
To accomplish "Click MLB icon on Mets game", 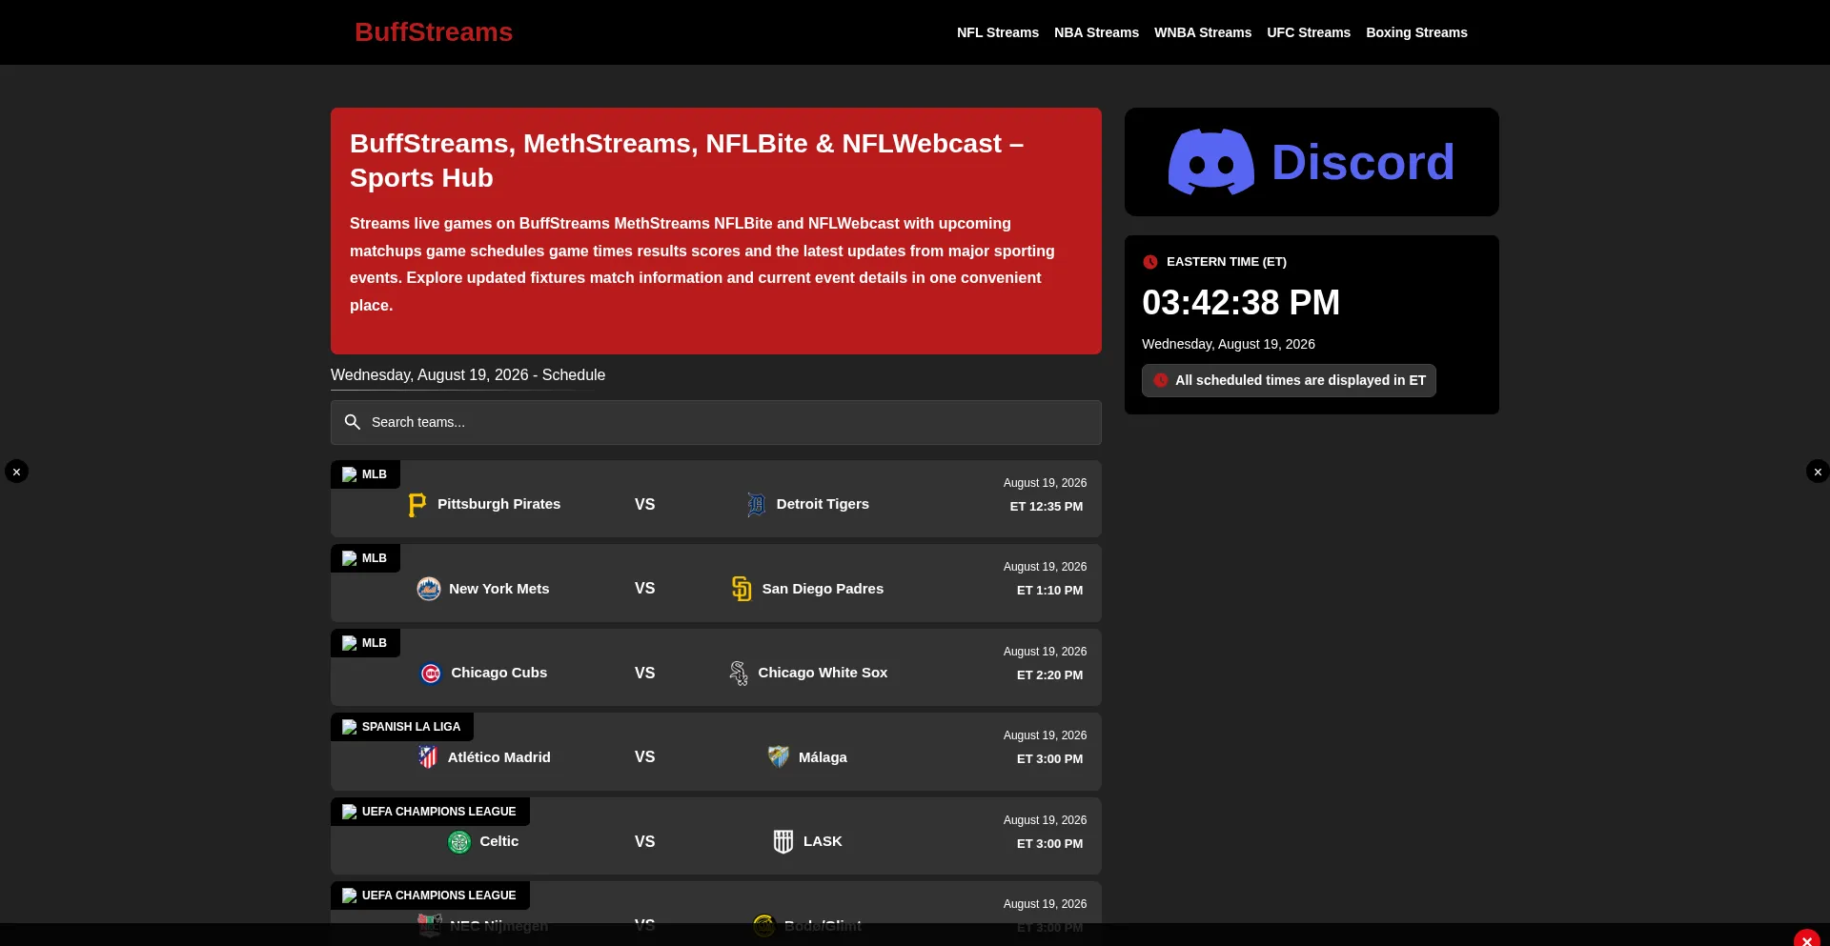I will 350,558.
